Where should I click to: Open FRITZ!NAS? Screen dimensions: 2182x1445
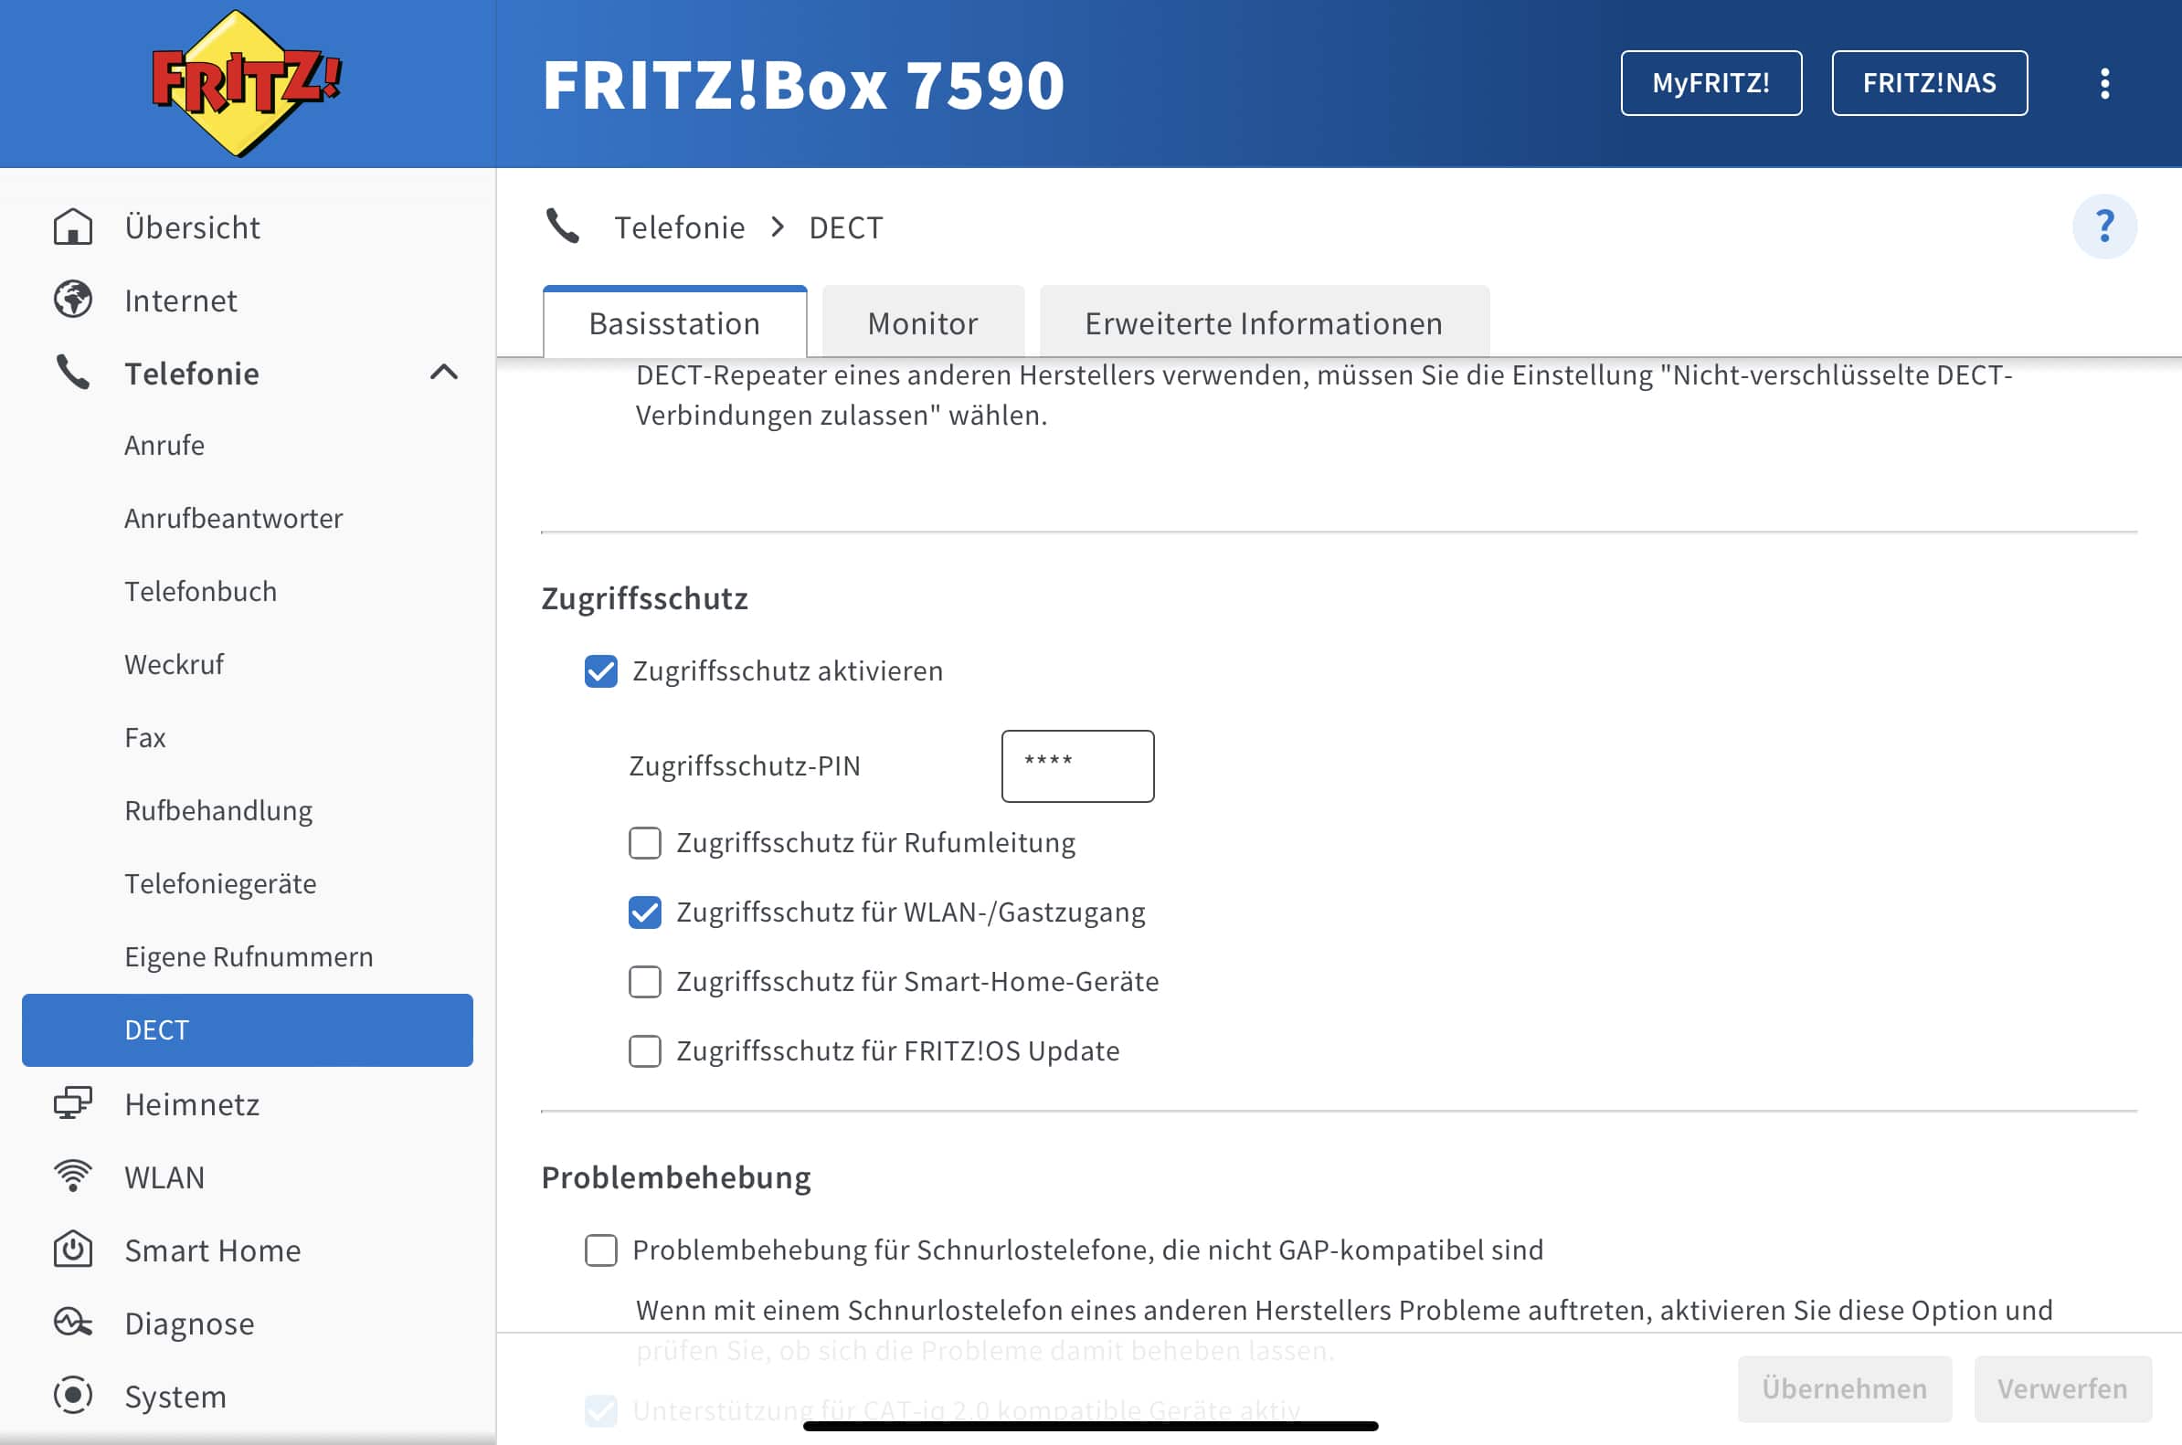pos(1930,83)
